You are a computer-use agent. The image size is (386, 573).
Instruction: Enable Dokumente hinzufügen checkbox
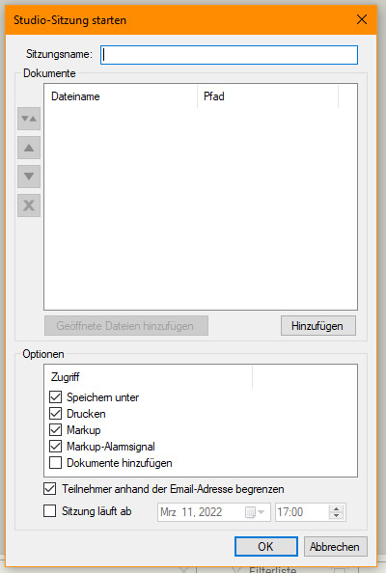click(56, 463)
